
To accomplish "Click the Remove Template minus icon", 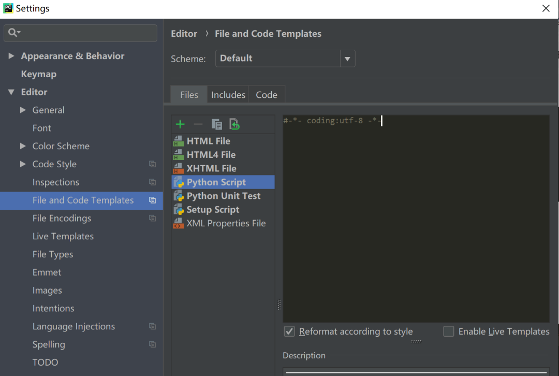I will (198, 124).
